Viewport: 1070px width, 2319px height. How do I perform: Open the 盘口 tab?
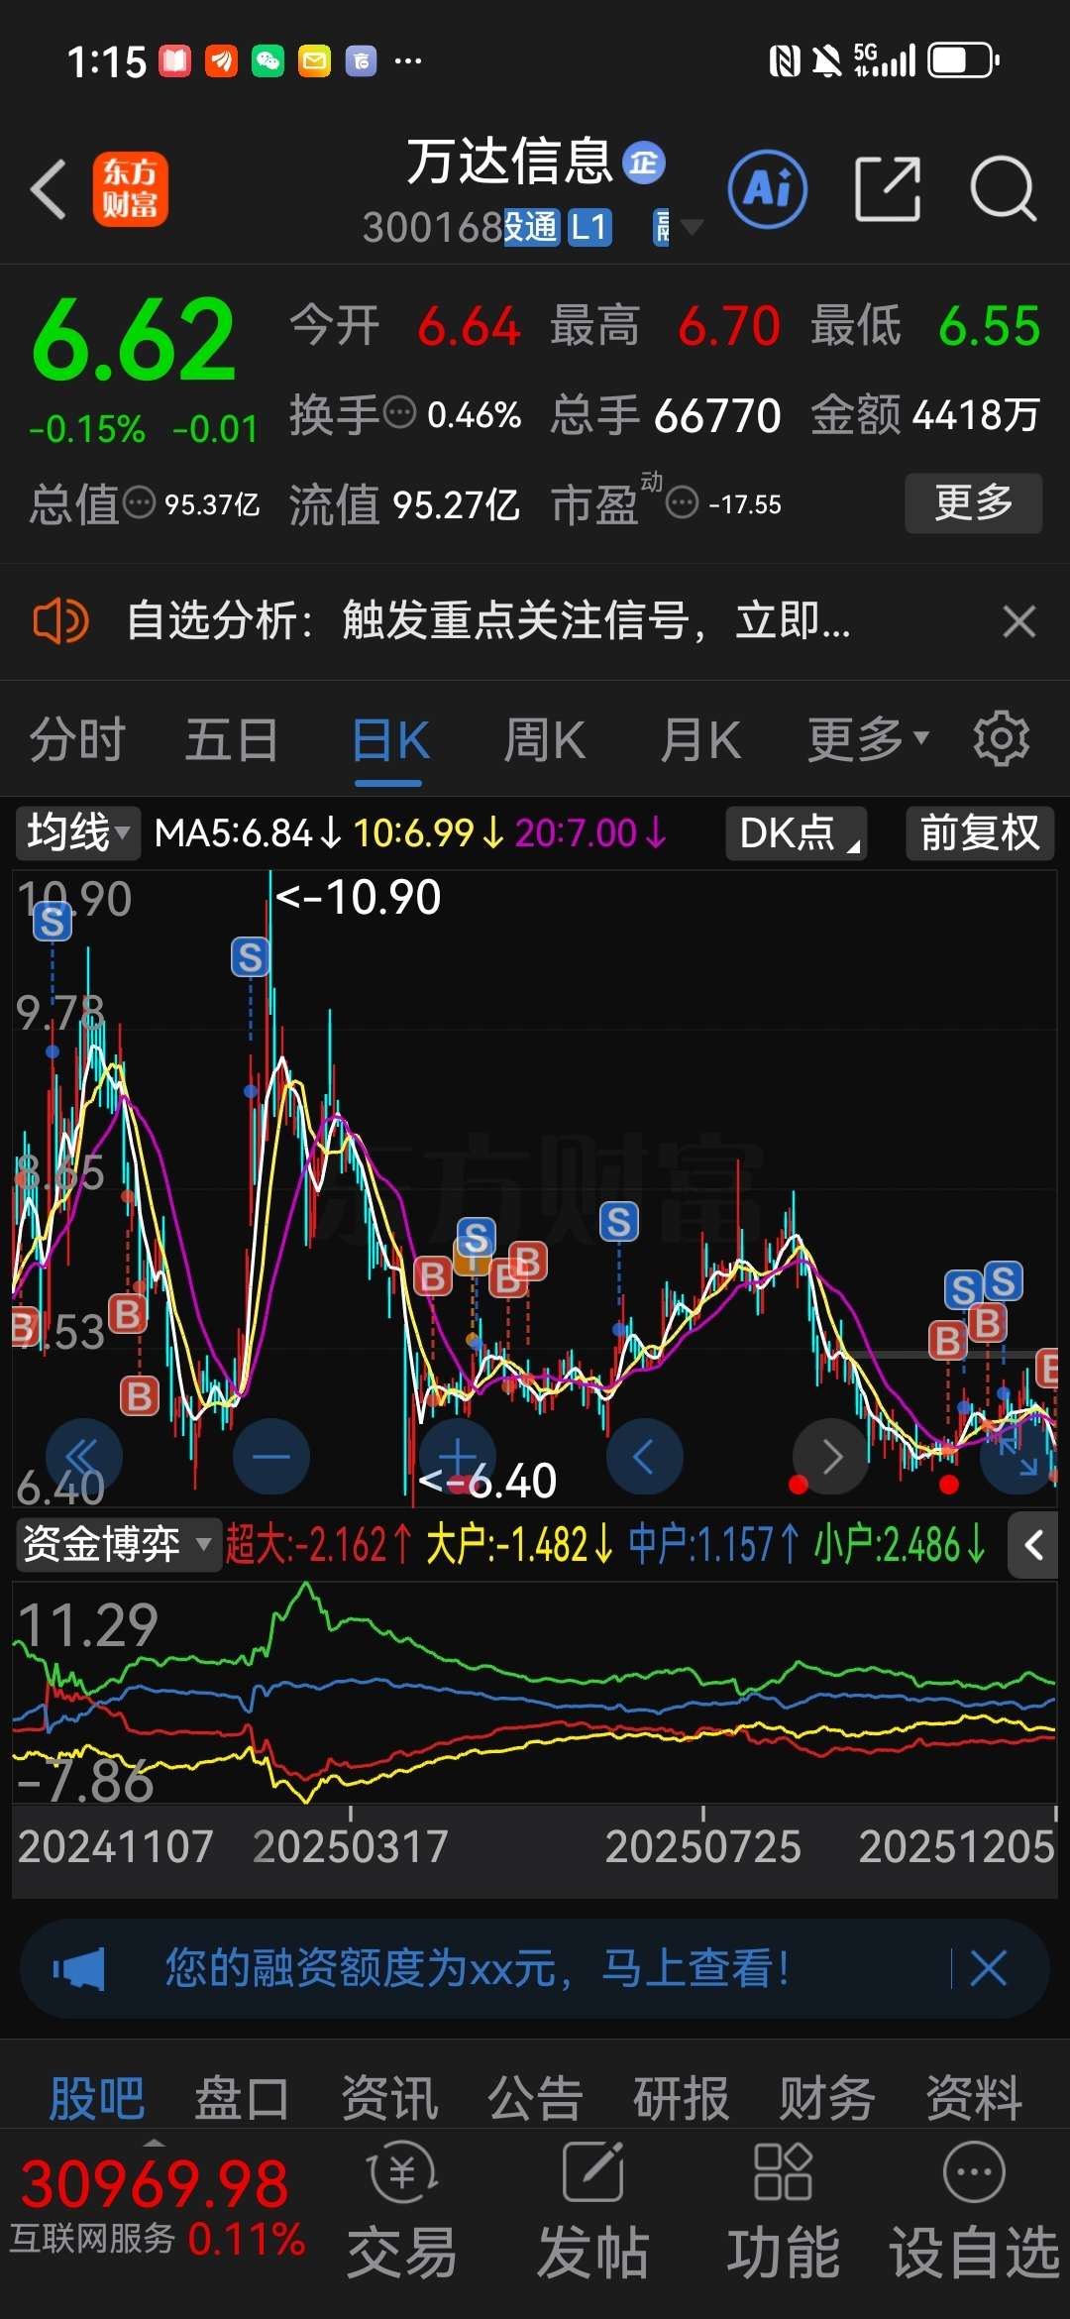[242, 2098]
